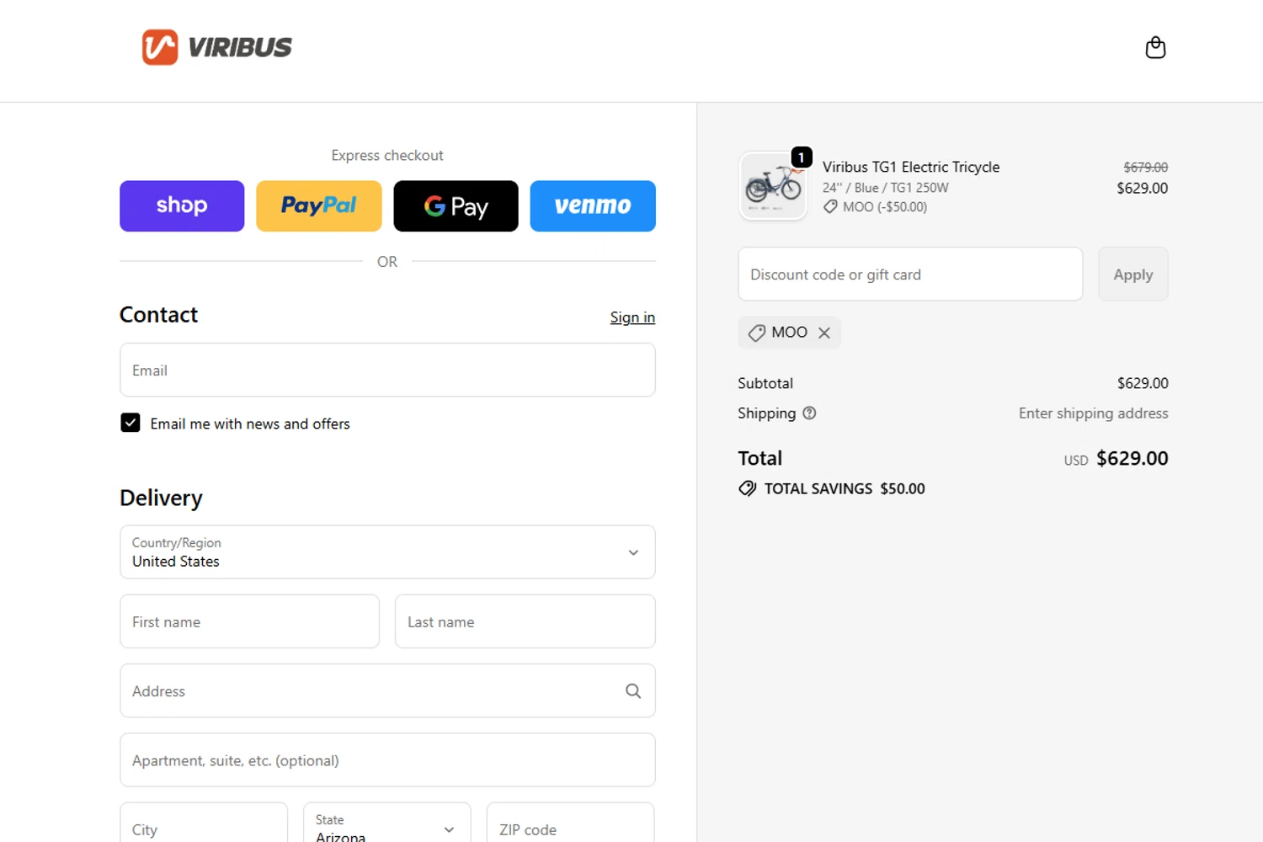Screen dimensions: 1263x842
Task: Focus the Last name field
Action: (x=525, y=621)
